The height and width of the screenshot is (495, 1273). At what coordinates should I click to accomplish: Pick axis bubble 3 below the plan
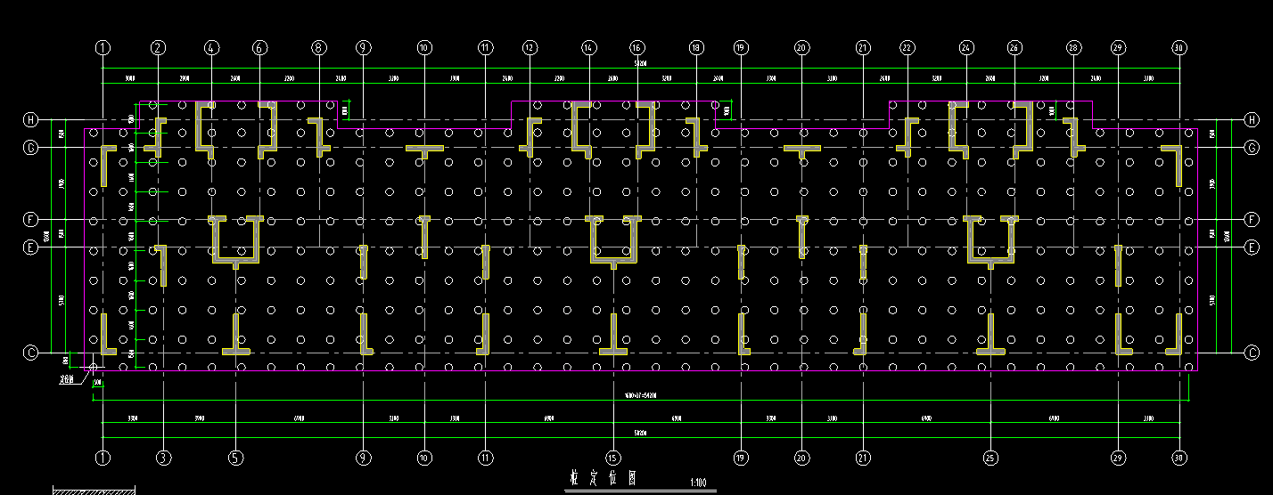pos(162,458)
